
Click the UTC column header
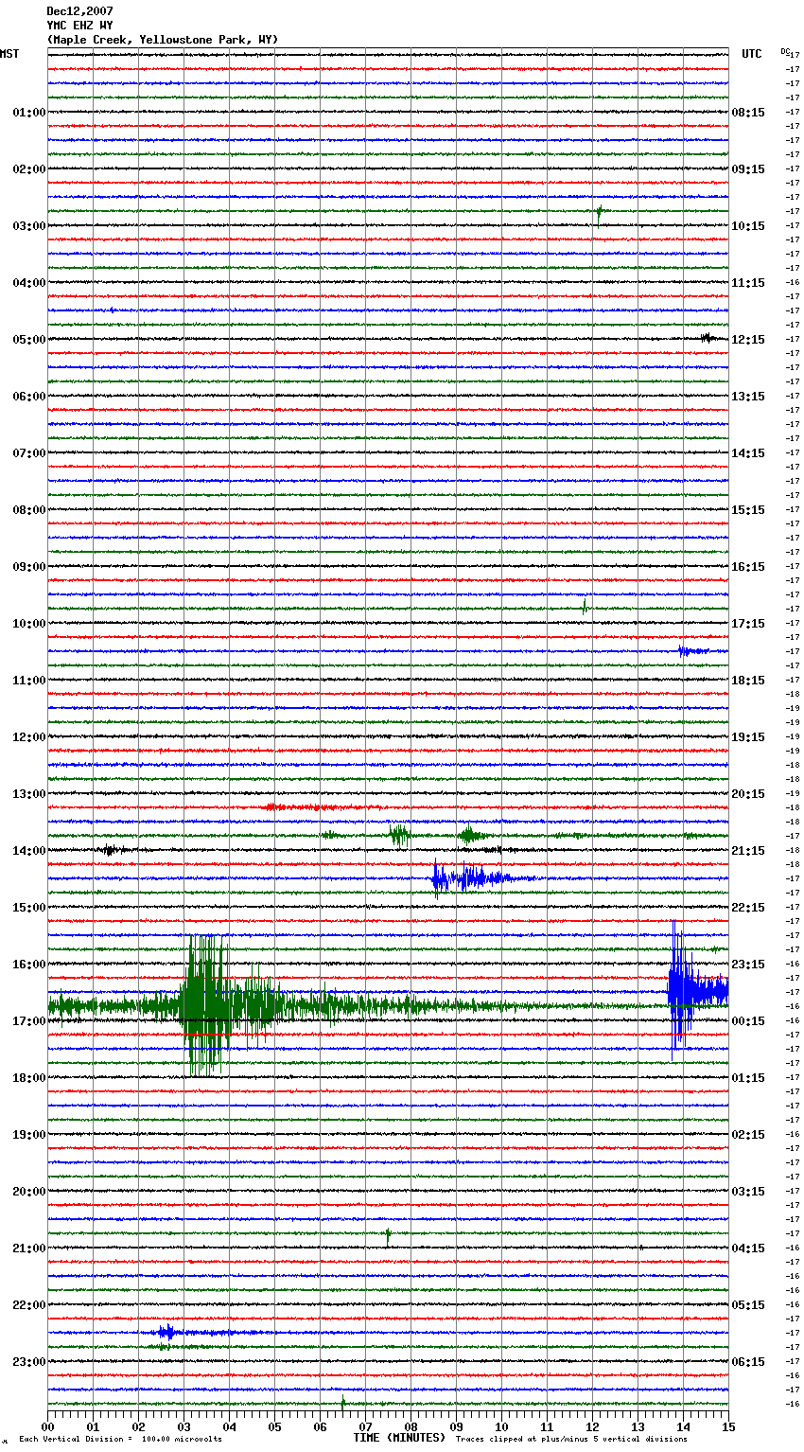click(x=752, y=54)
